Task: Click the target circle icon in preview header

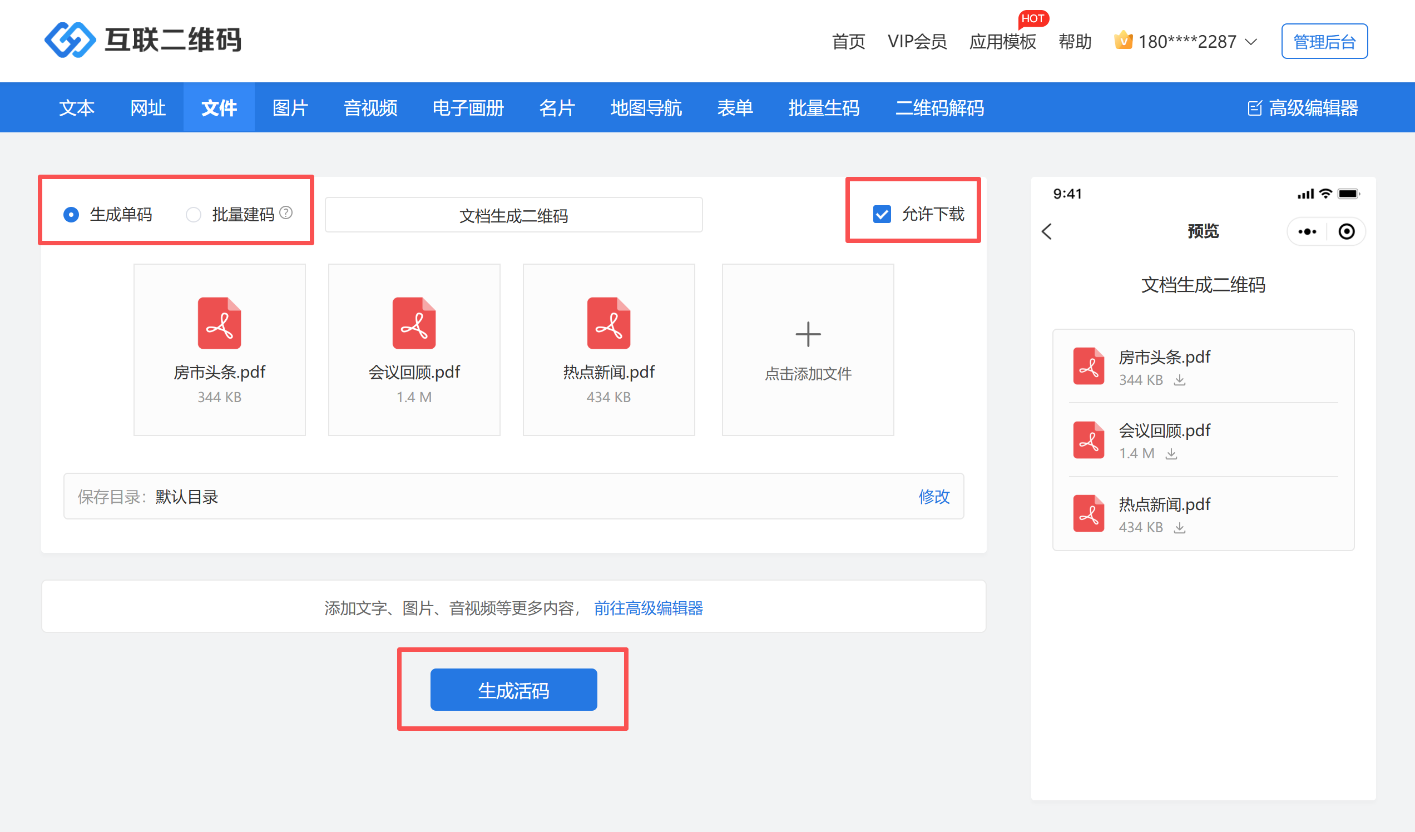Action: [1347, 231]
